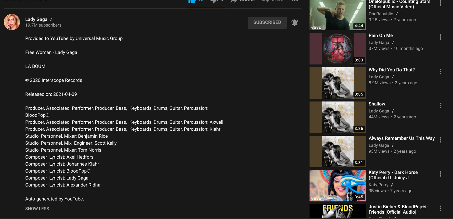Click Lady Gaga channel under Rain On Me
The height and width of the screenshot is (219, 453).
(379, 43)
